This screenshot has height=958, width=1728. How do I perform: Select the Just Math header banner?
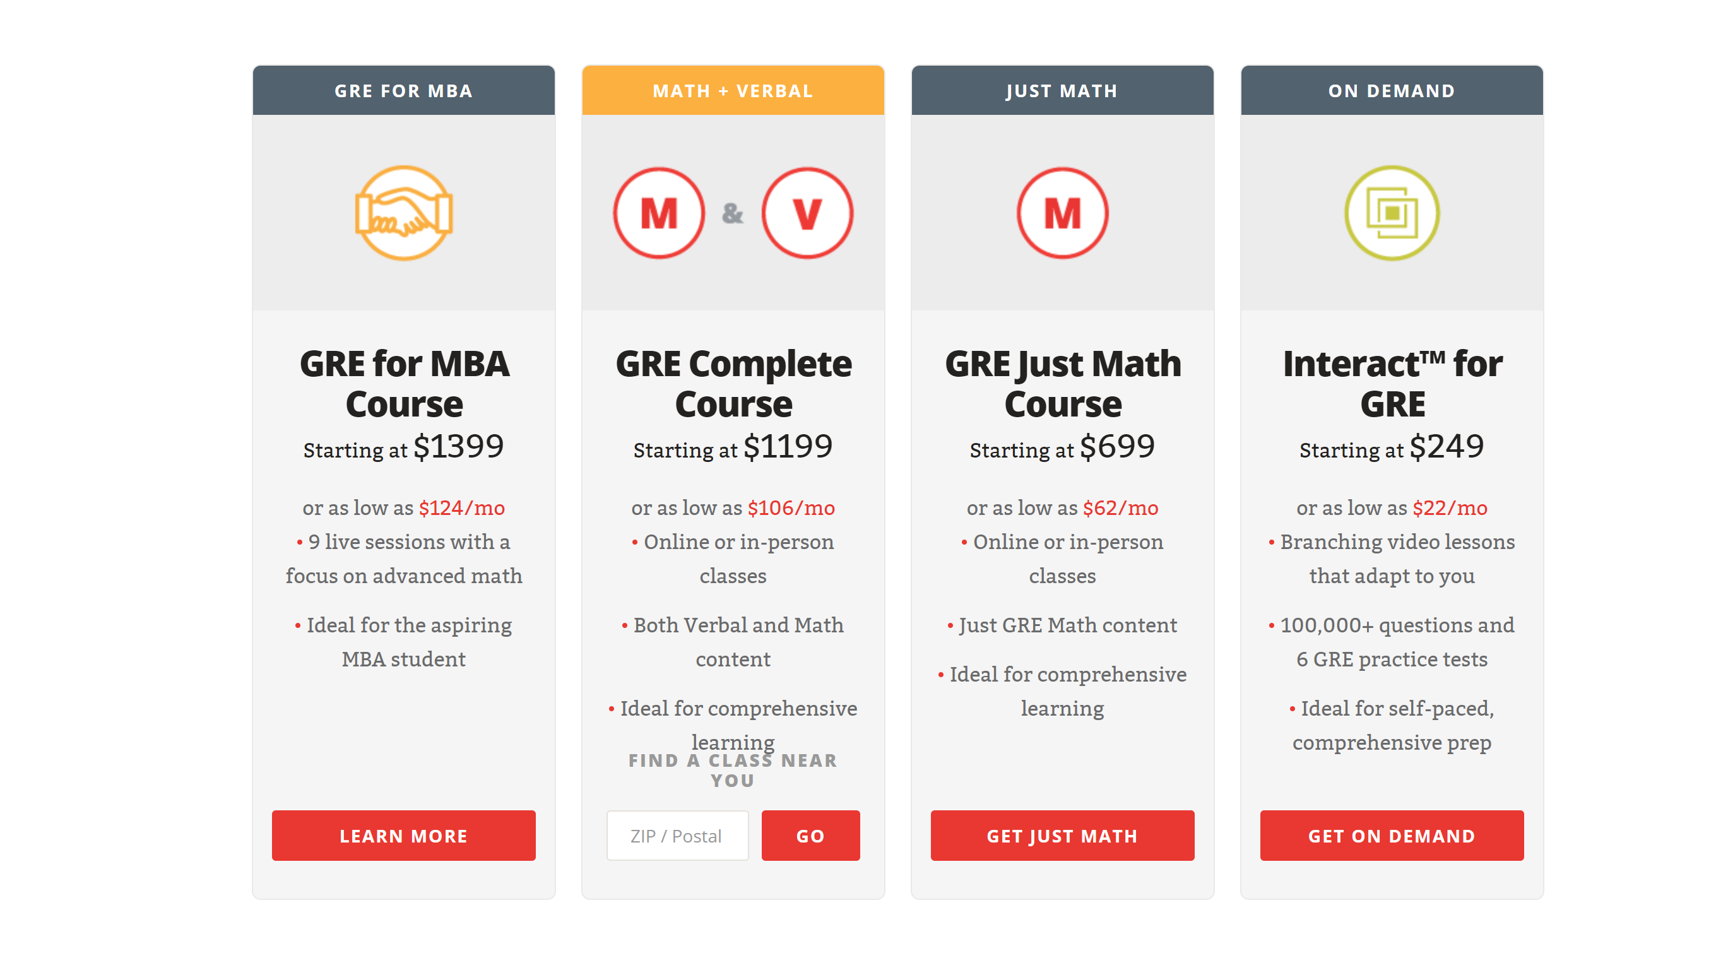(x=1062, y=91)
